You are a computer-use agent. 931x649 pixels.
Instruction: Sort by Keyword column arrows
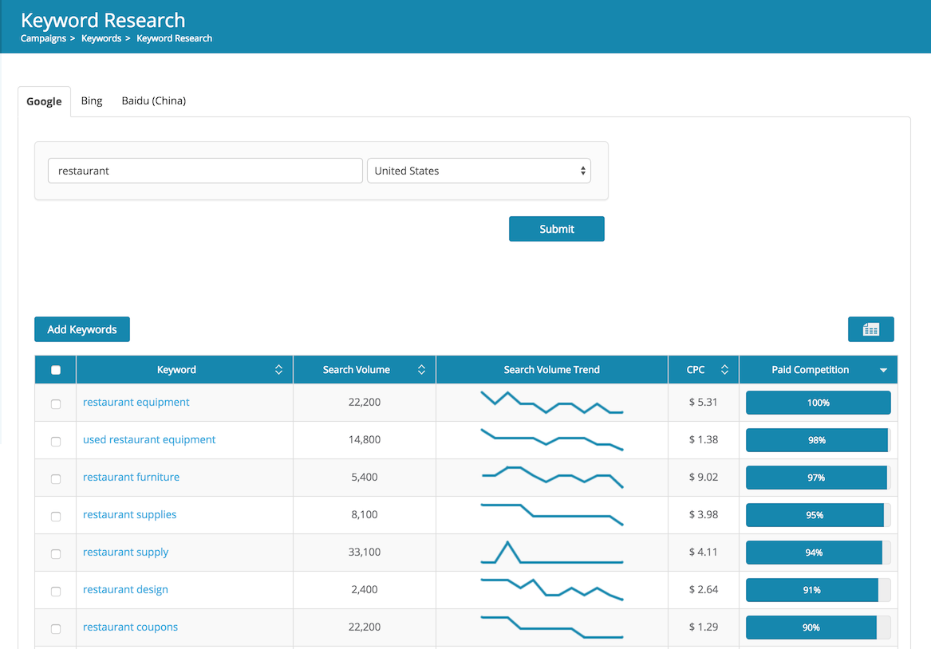coord(278,370)
